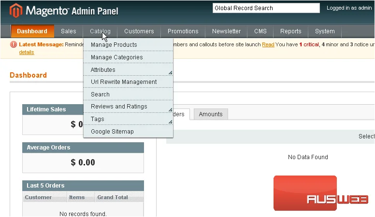Open the Reports menu
The height and width of the screenshot is (217, 375).
coord(290,31)
